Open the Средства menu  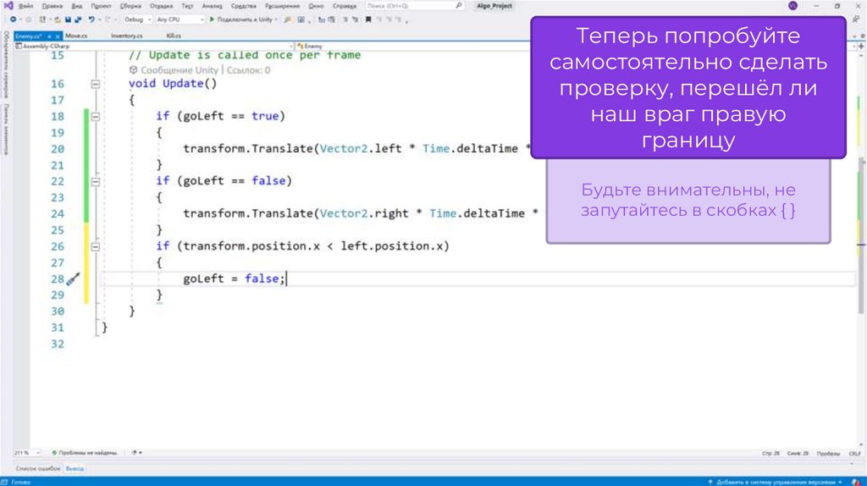(x=243, y=6)
